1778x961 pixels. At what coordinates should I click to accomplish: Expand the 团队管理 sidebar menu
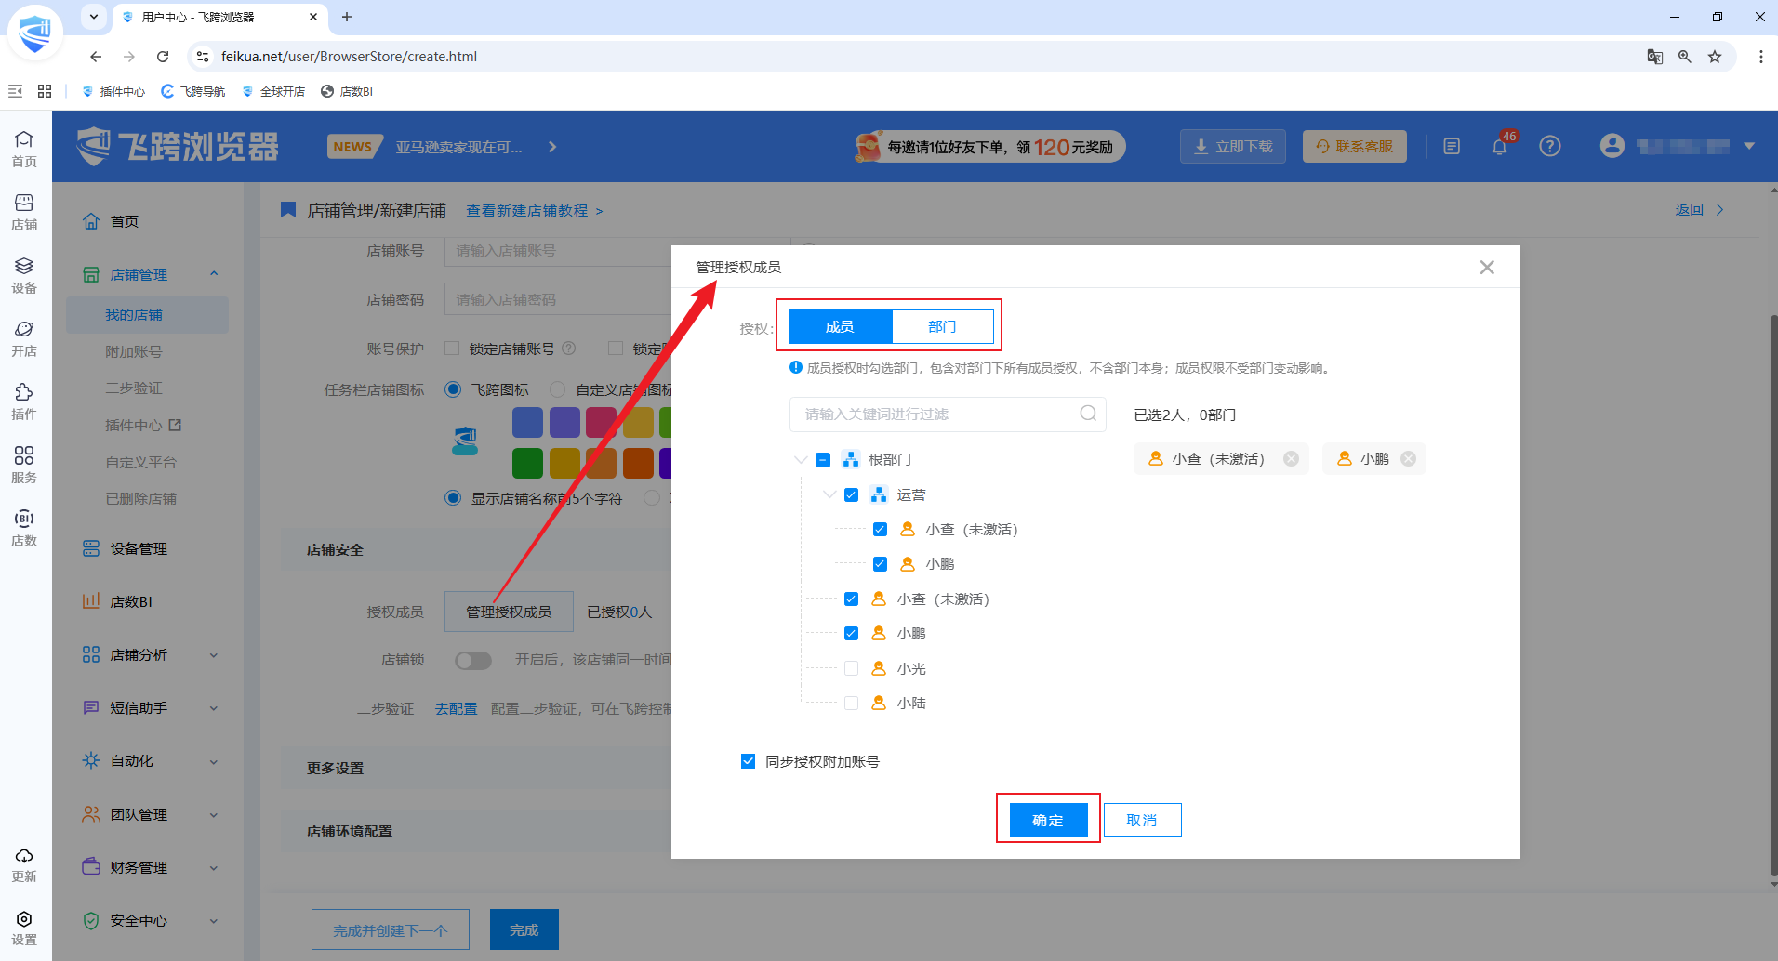[x=214, y=815]
